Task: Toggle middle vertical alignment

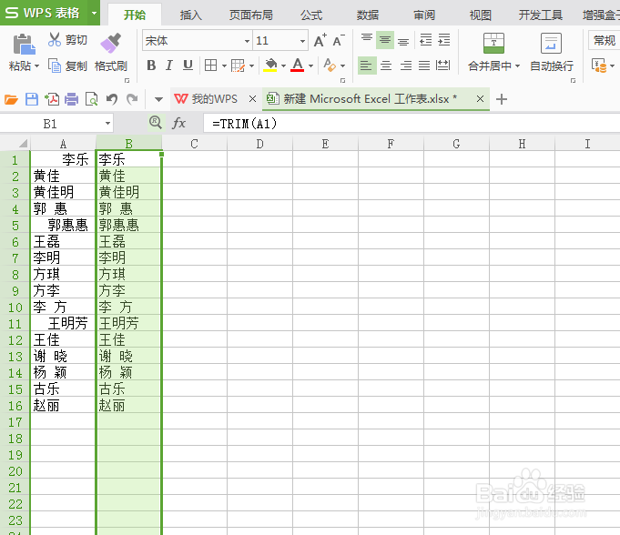Action: (x=385, y=40)
